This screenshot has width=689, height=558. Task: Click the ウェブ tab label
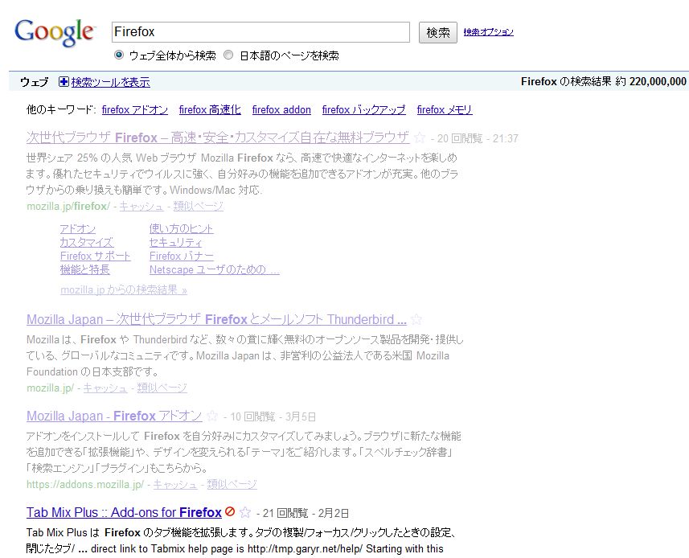coord(35,82)
